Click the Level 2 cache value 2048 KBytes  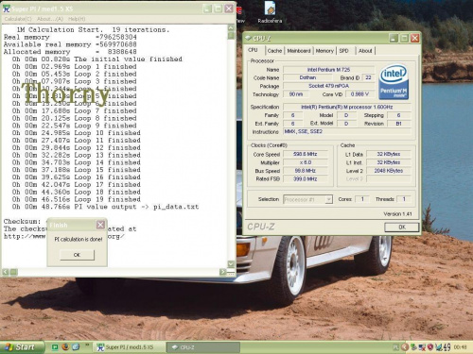click(389, 171)
